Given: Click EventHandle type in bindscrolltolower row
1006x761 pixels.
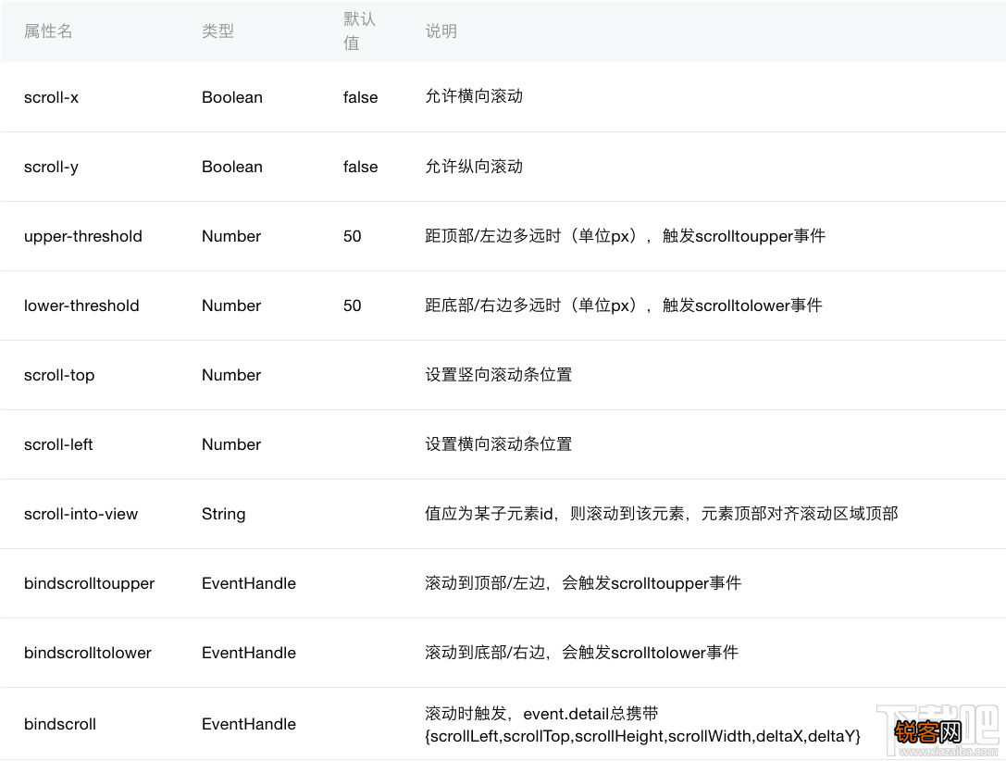Looking at the screenshot, I should point(249,653).
